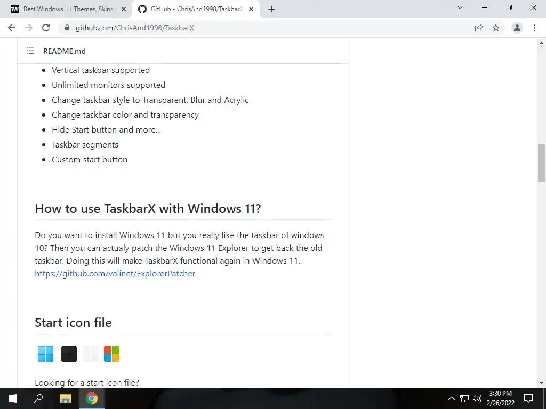Image resolution: width=546 pixels, height=409 pixels.
Task: Click the blue Windows 11 start icon
Action: click(46, 354)
